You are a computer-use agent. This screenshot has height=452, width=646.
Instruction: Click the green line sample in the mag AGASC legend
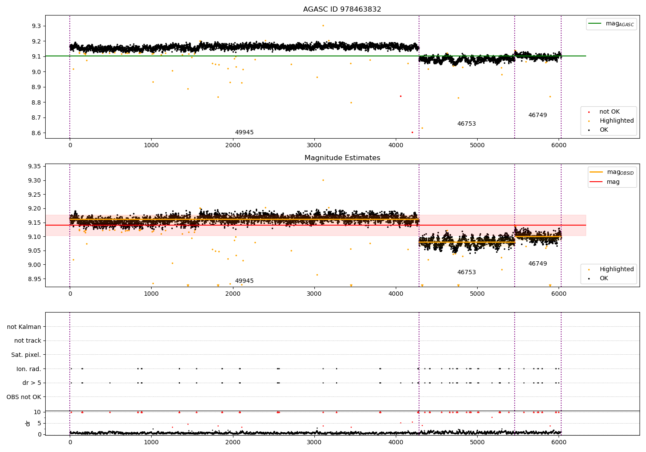(x=596, y=24)
